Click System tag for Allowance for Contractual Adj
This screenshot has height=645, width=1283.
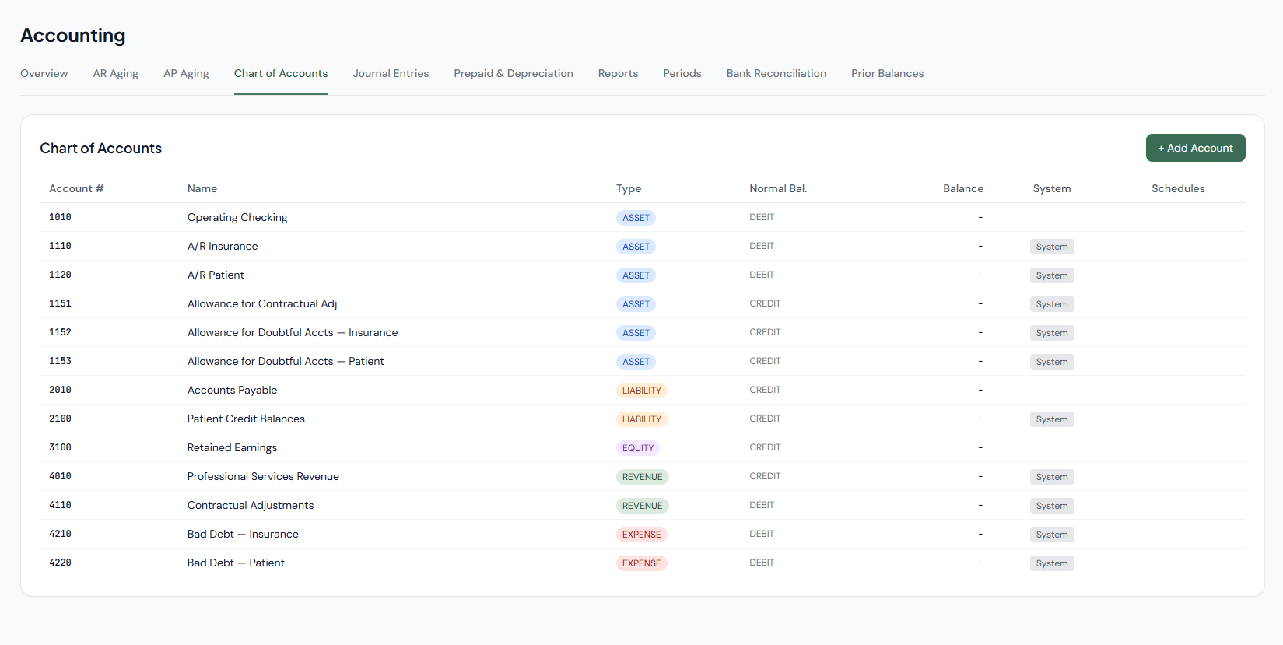(1052, 304)
